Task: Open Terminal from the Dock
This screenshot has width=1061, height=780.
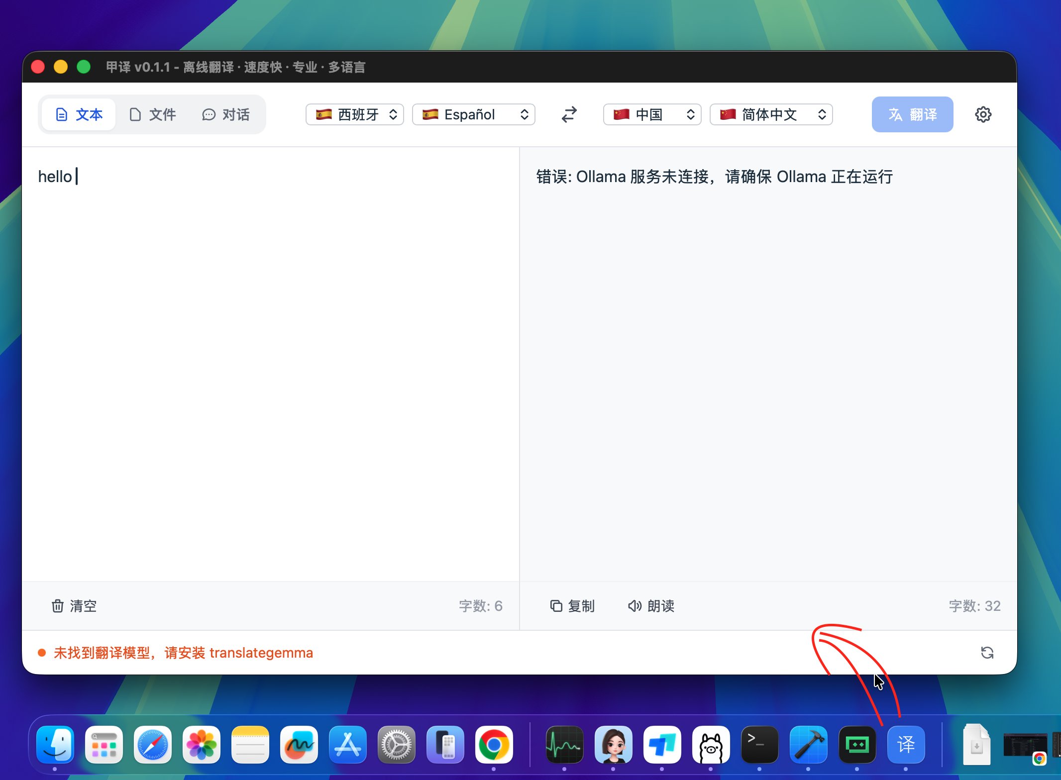Action: coord(759,745)
